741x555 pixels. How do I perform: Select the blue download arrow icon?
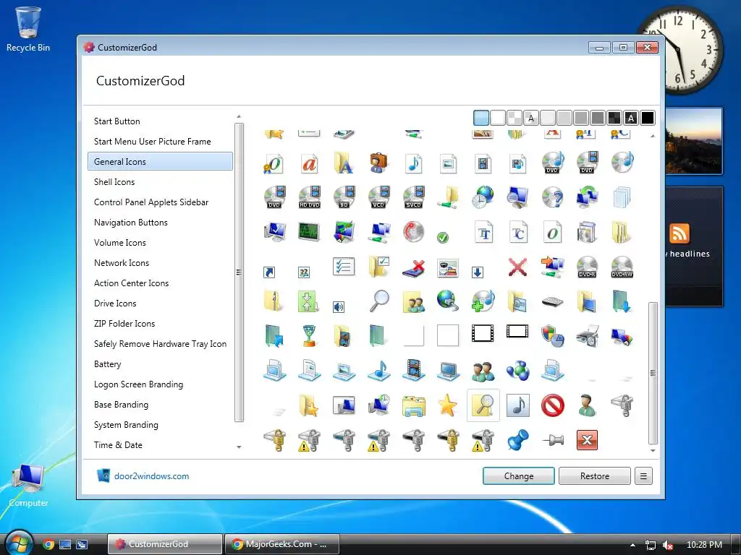[x=478, y=272]
